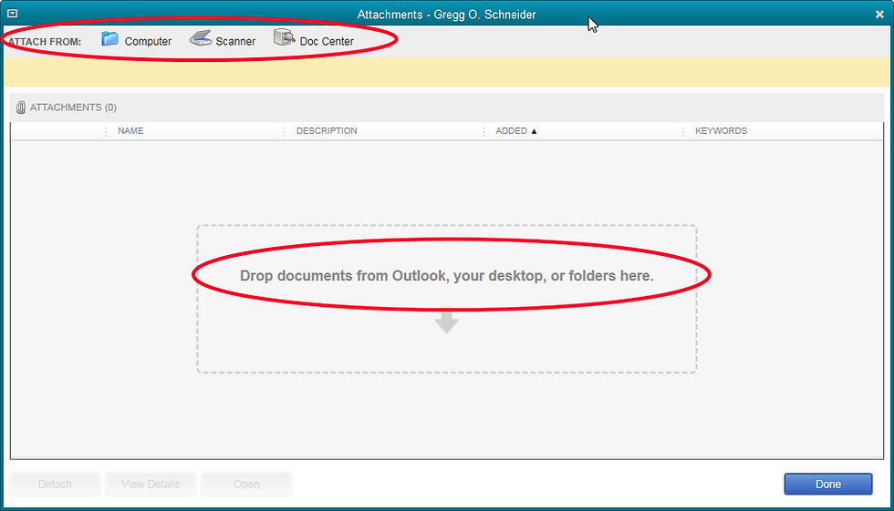Screen dimensions: 894x511
Task: Click the paperclip icon beside Attachments (0)
Action: 20,107
